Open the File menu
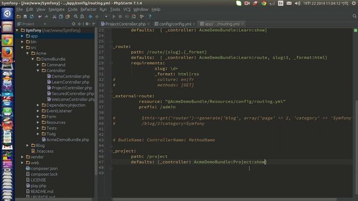This screenshot has width=358, height=201. [20, 9]
